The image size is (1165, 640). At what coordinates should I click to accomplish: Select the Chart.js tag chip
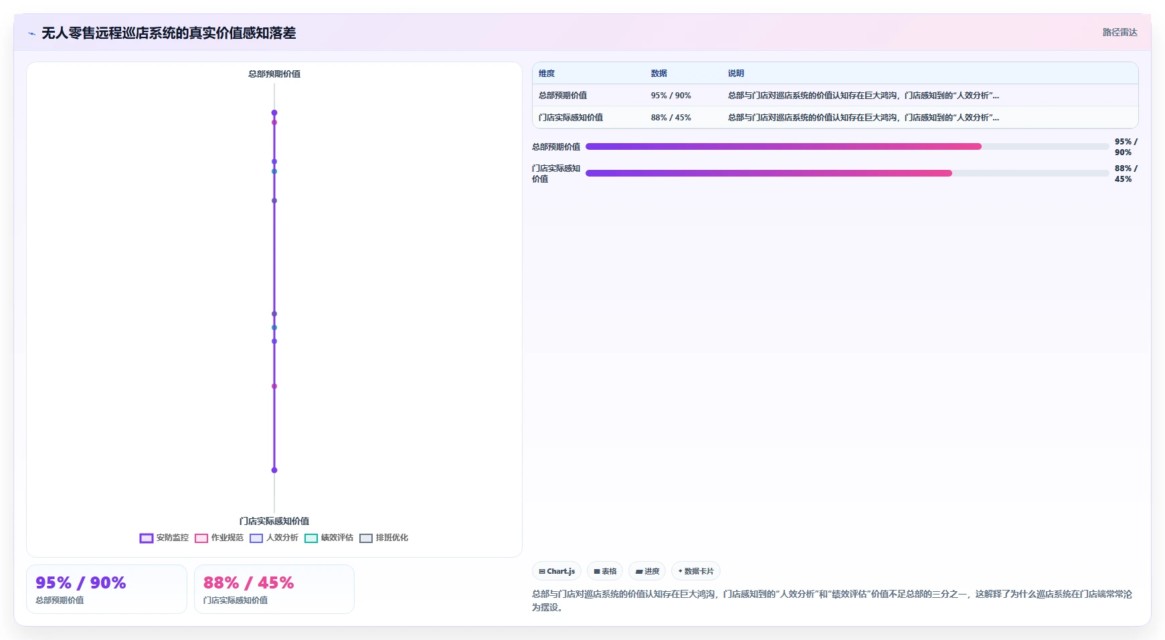557,571
